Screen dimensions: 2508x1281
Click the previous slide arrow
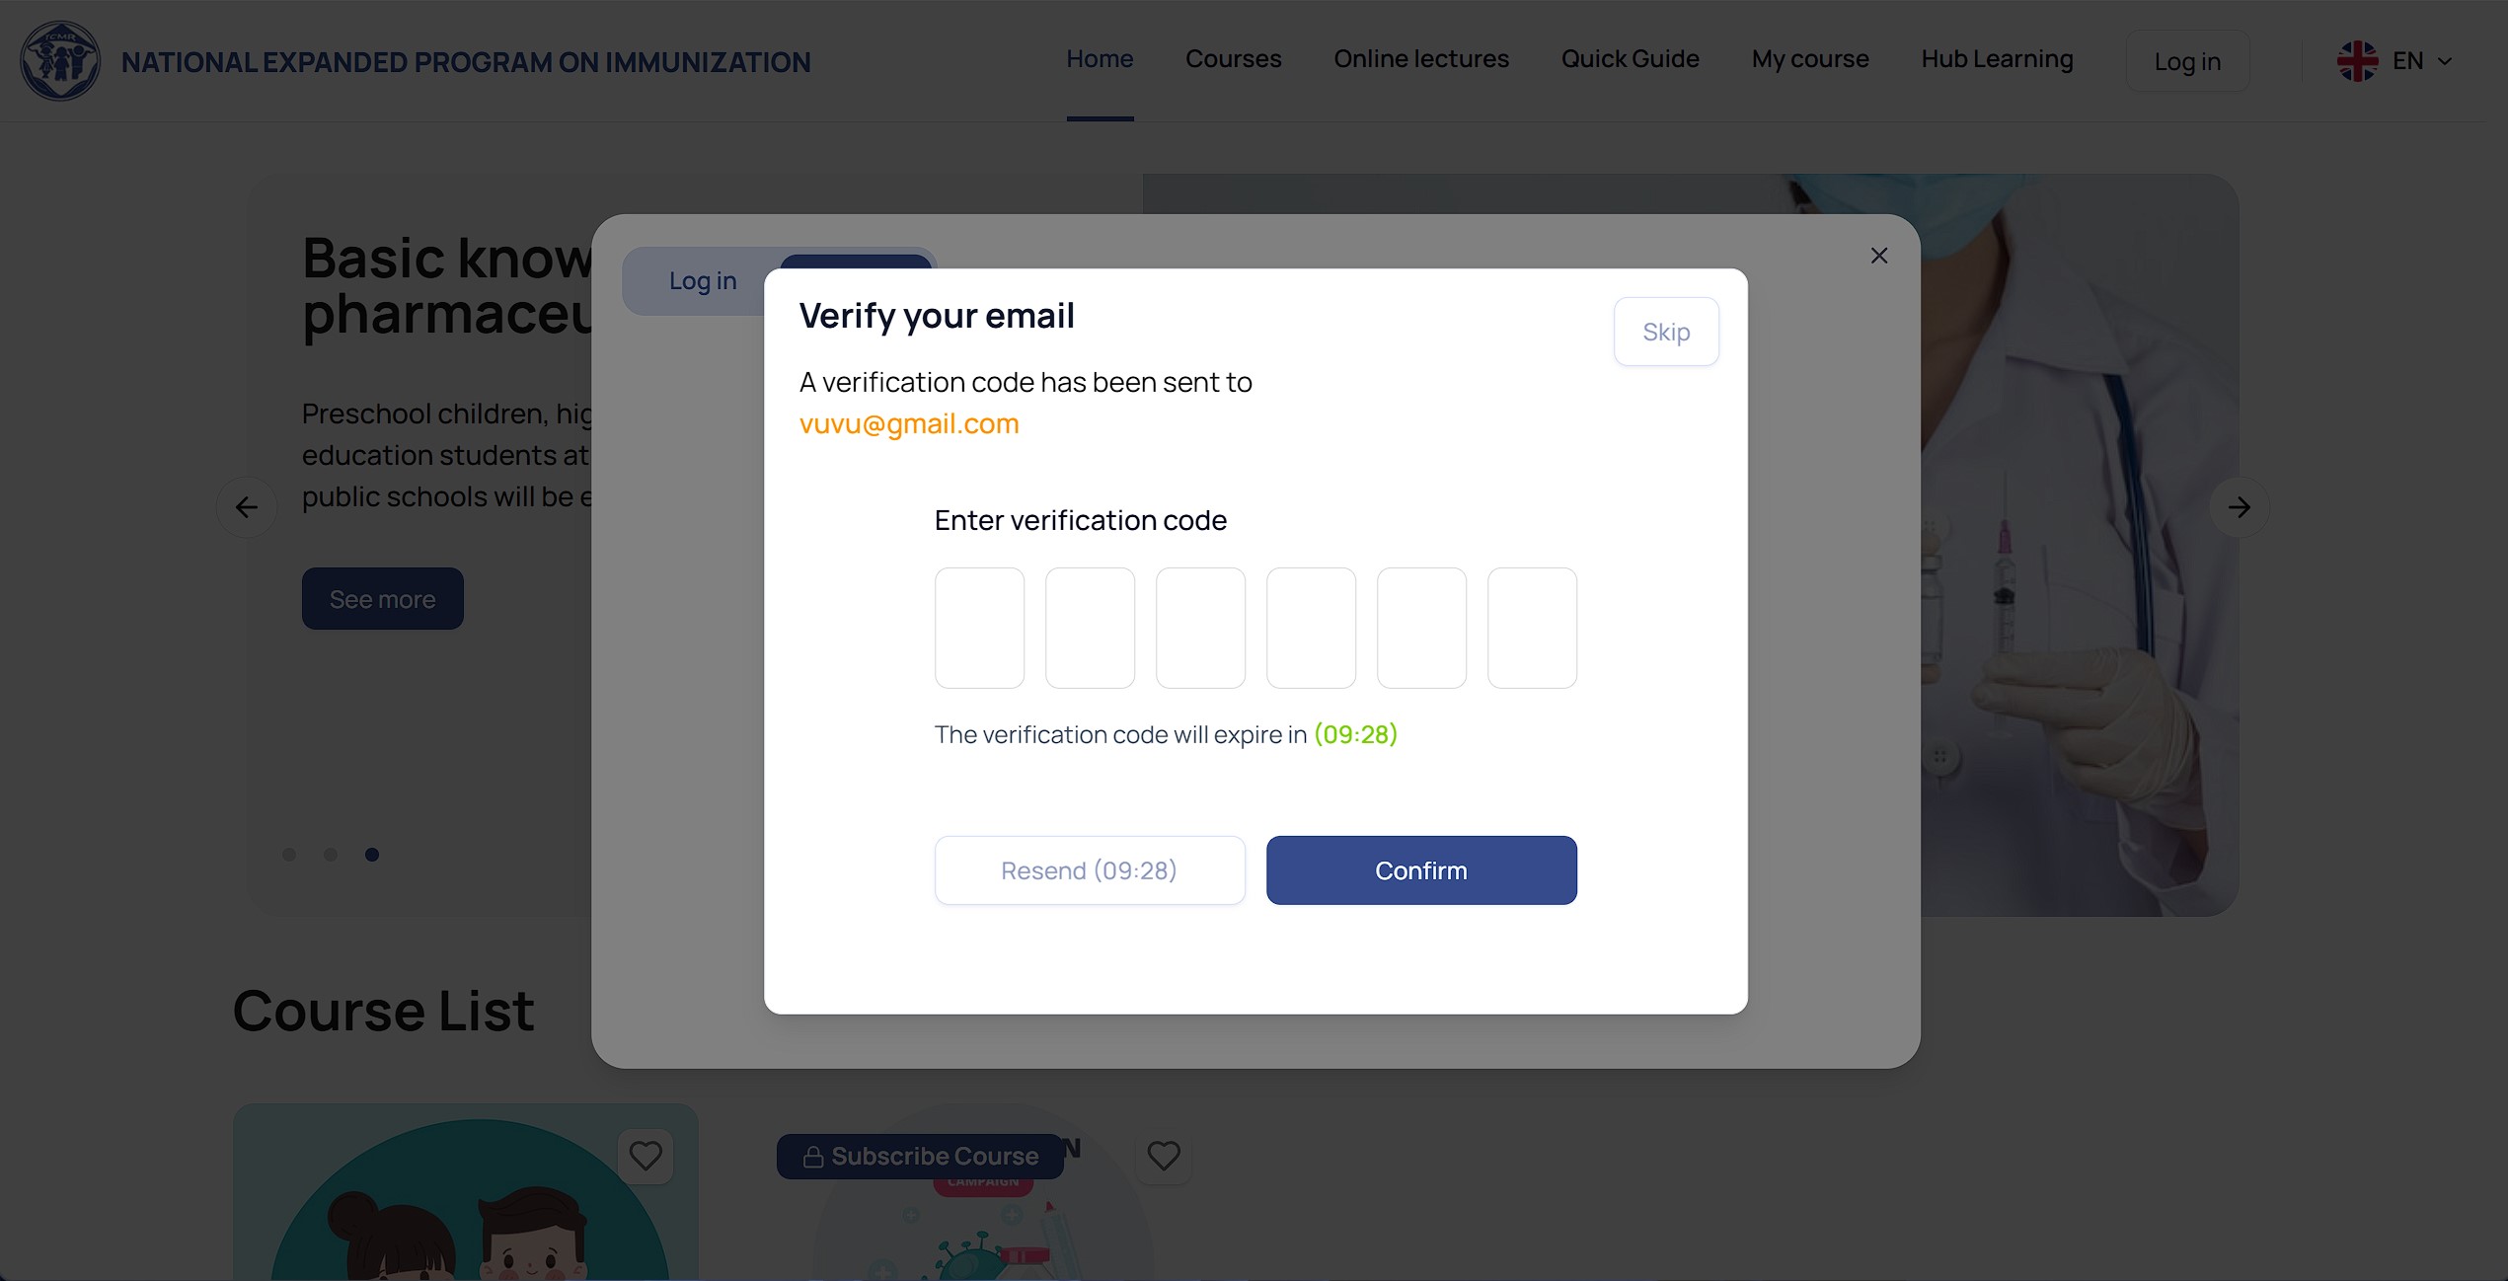[x=247, y=507]
